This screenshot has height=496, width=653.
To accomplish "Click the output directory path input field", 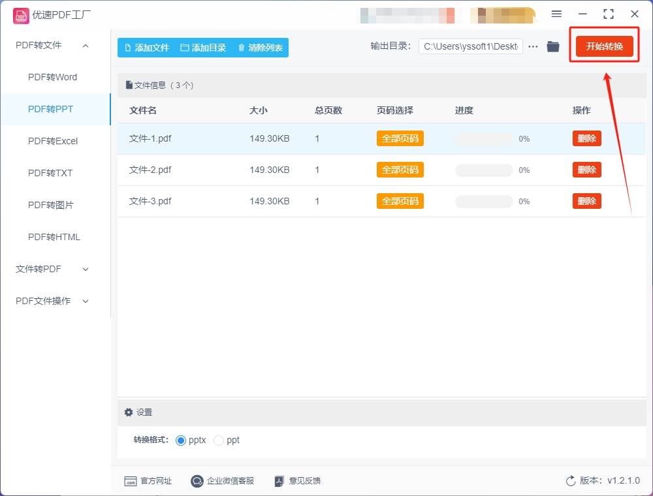I will click(470, 46).
